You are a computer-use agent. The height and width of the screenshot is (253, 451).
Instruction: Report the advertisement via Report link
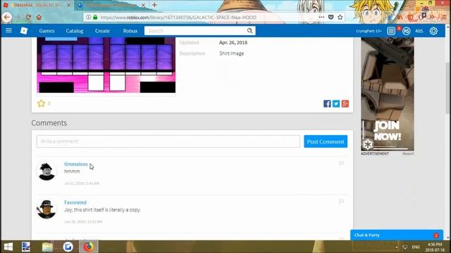pyautogui.click(x=408, y=154)
